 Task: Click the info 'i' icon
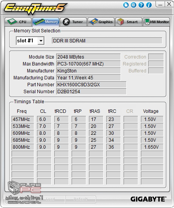(149, 5)
